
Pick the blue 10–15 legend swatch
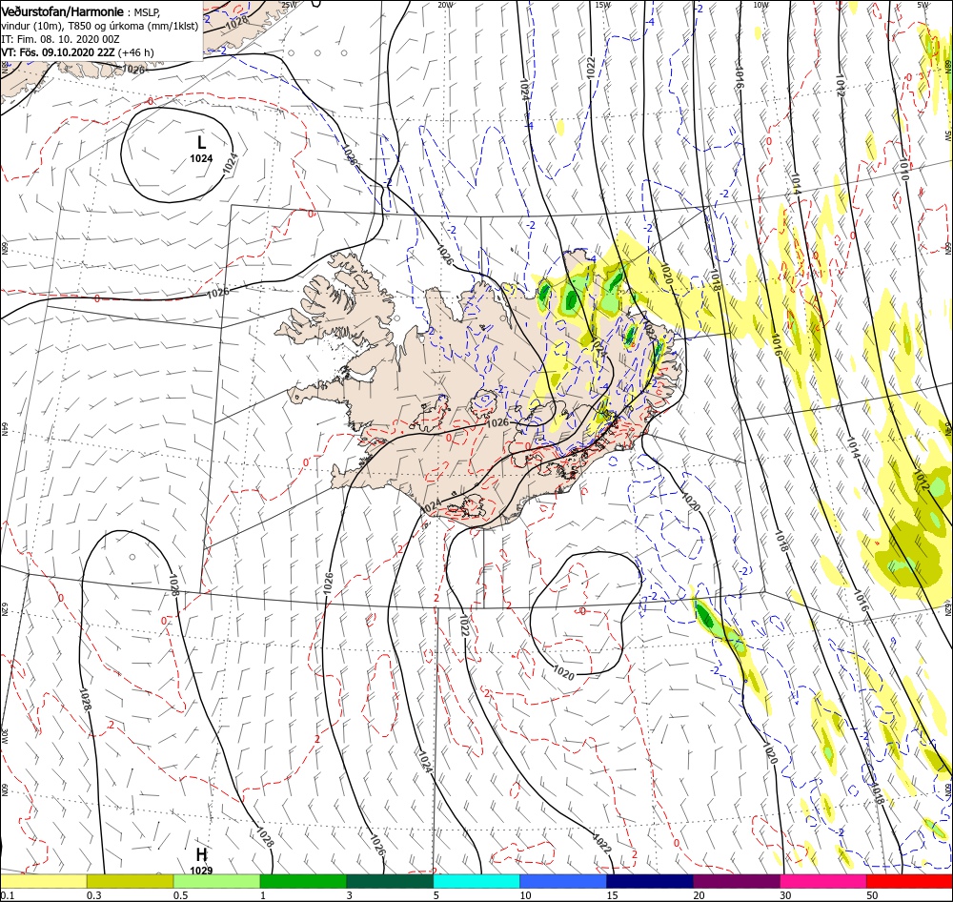(x=563, y=882)
